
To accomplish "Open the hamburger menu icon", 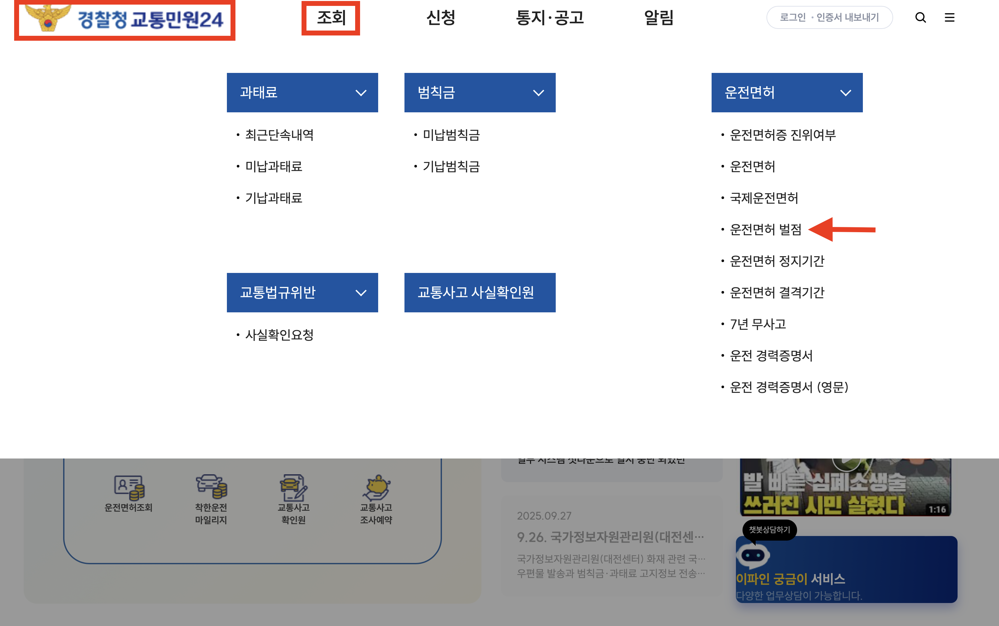I will pyautogui.click(x=949, y=17).
